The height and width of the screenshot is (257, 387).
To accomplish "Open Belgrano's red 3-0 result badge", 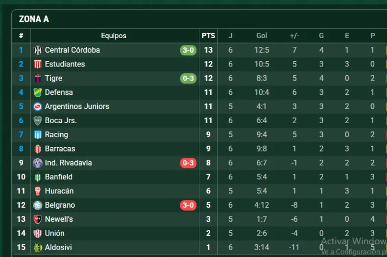I will (x=188, y=205).
